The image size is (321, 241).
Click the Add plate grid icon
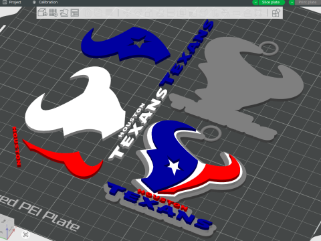point(53,13)
